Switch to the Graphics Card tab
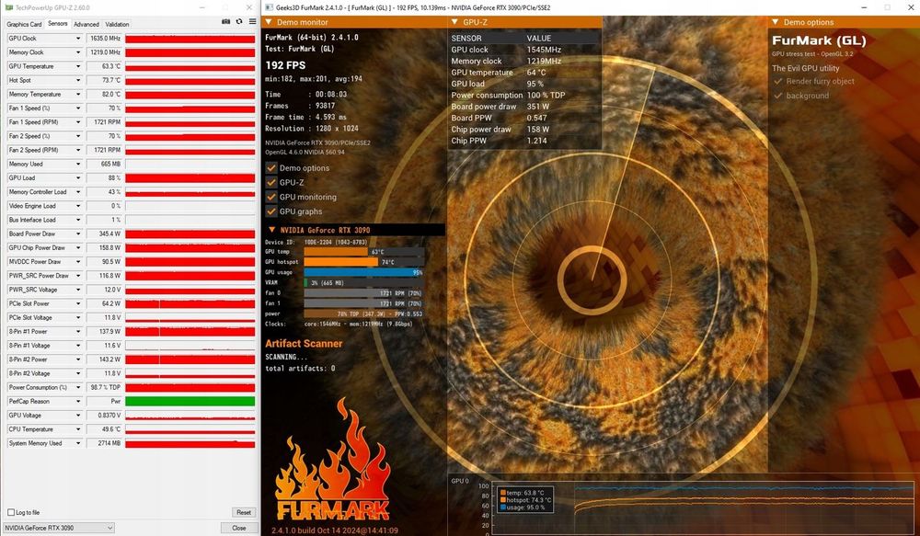This screenshot has width=920, height=536. tap(24, 24)
